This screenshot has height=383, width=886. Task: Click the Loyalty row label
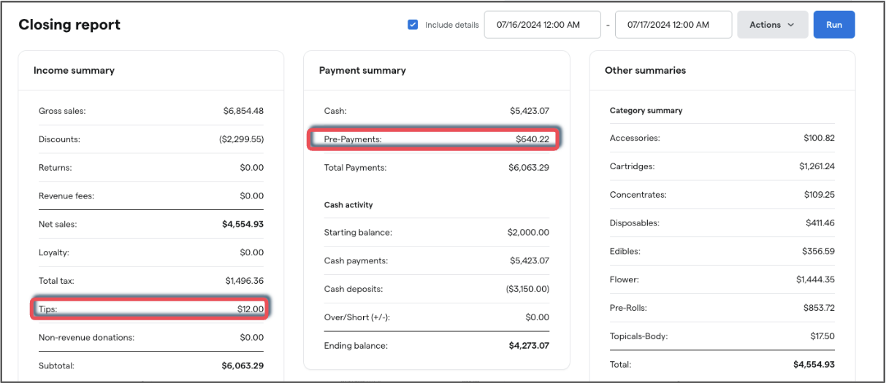pos(54,252)
